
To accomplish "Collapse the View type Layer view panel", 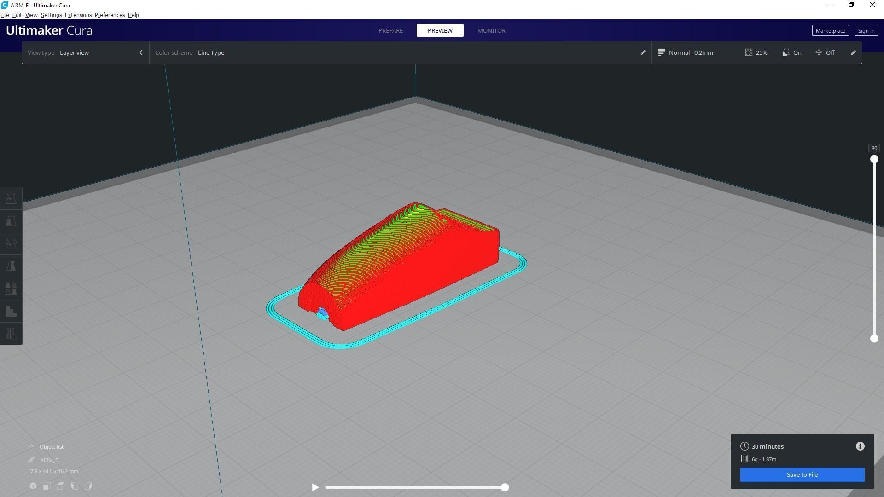I will point(141,52).
